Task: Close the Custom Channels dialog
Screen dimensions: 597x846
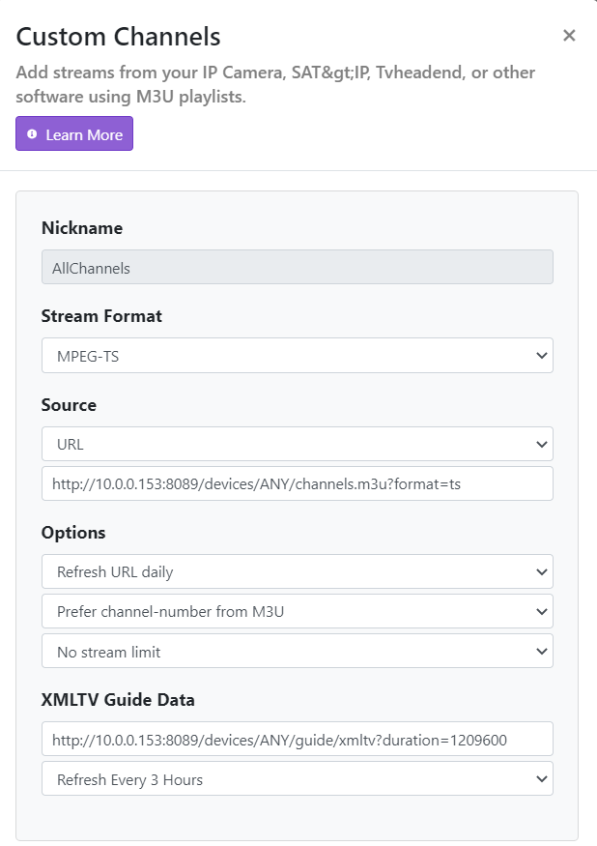Action: [570, 35]
